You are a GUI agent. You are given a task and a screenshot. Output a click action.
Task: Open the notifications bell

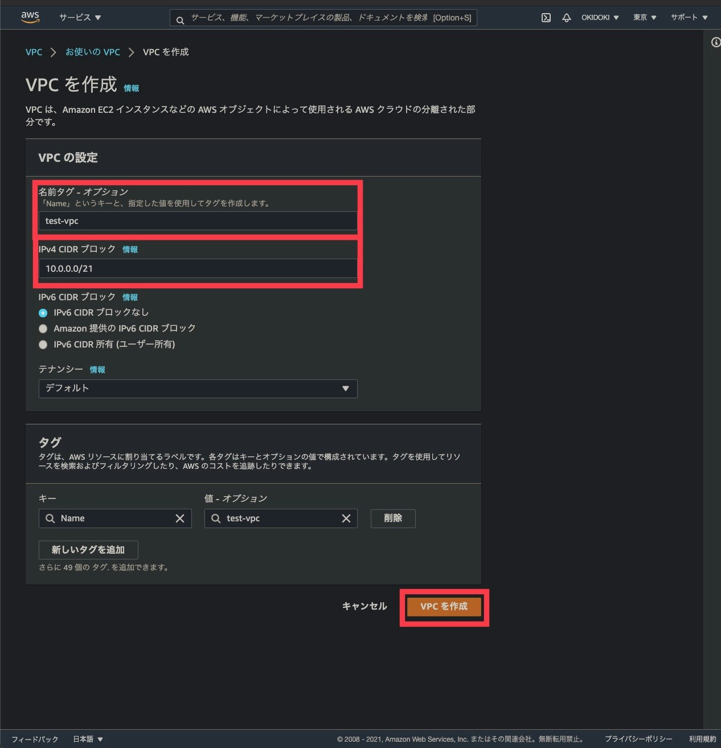pos(566,18)
